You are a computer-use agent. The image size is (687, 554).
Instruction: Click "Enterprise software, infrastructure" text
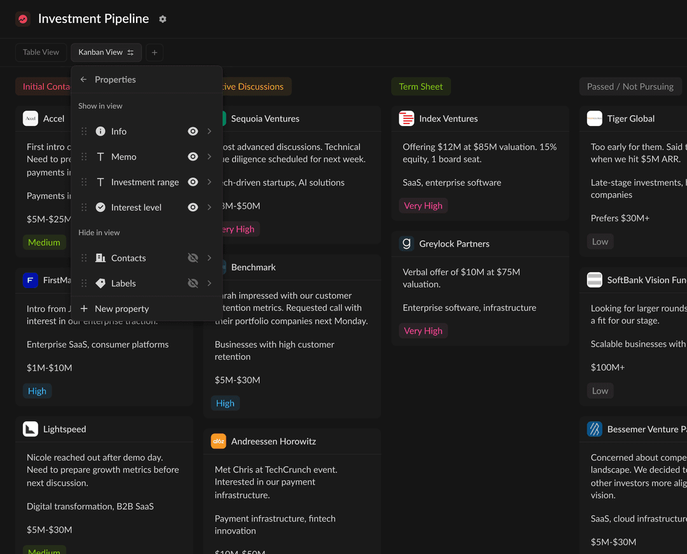[469, 308]
